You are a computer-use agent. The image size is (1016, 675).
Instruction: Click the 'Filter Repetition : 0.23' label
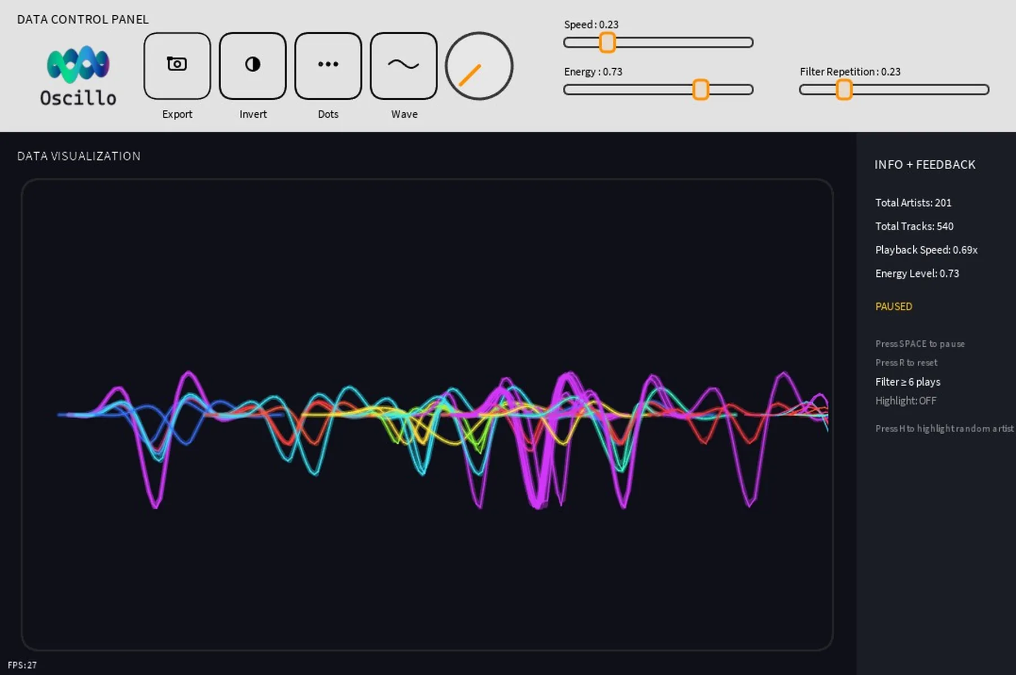[850, 72]
